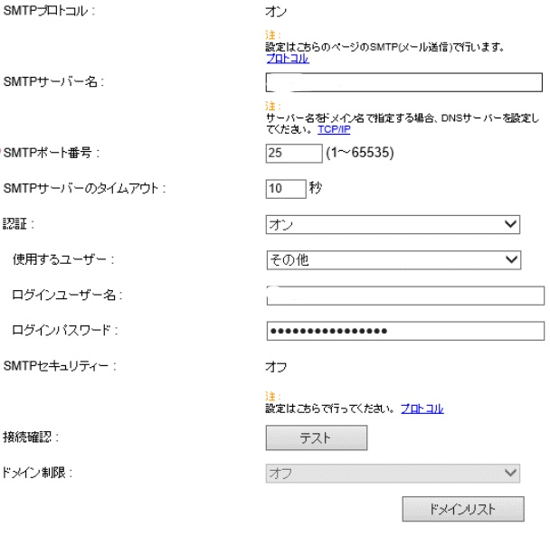This screenshot has height=536, width=550.
Task: Click the プロトコル link under SMTPセキュリティー
Action: [x=423, y=409]
